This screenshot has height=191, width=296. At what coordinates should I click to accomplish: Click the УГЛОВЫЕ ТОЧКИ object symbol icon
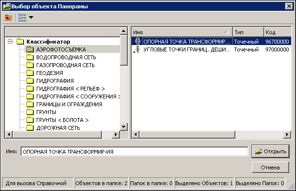tap(137, 49)
